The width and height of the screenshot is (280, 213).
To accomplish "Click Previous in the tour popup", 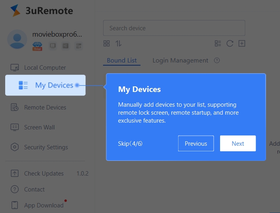I will pos(196,143).
